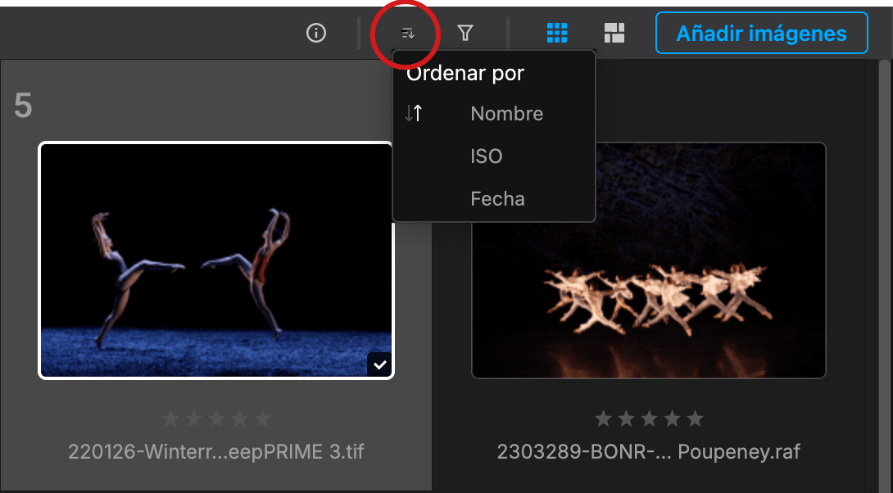Rate the tif image five stars

tap(262, 419)
